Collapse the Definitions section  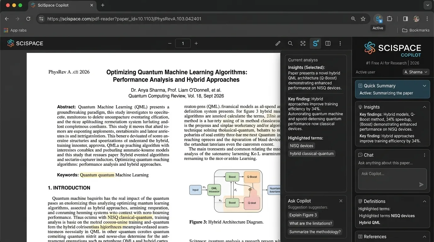pos(425,201)
